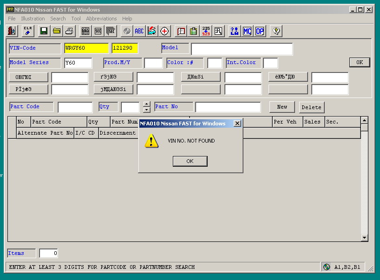Click the MC toolbar icon
The height and width of the screenshot is (280, 380).
point(247,31)
